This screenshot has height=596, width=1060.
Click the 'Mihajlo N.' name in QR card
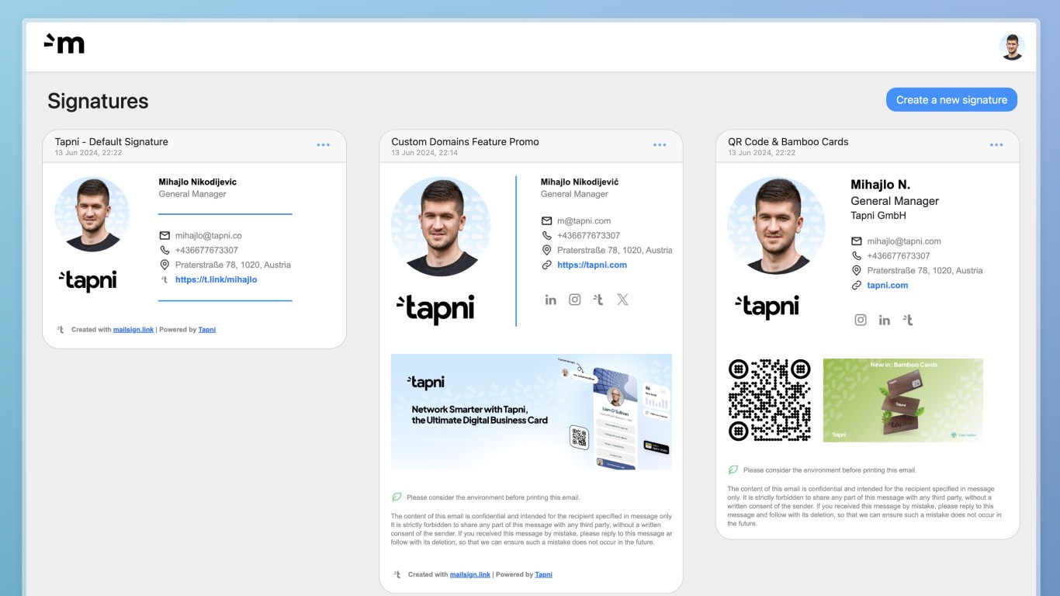pyautogui.click(x=881, y=185)
